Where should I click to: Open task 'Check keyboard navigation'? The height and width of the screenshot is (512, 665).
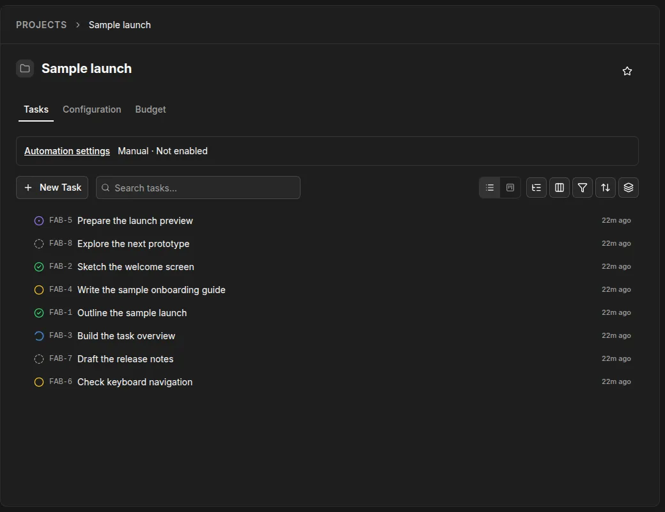point(135,382)
